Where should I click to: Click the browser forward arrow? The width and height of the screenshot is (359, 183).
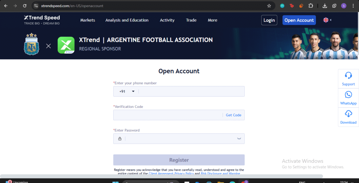[x=15, y=6]
